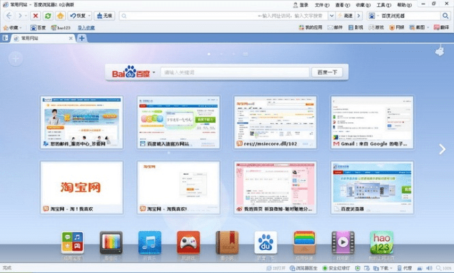Image resolution: width=454 pixels, height=273 pixels.
Task: Add a new site with circled plus
Action: (16, 59)
